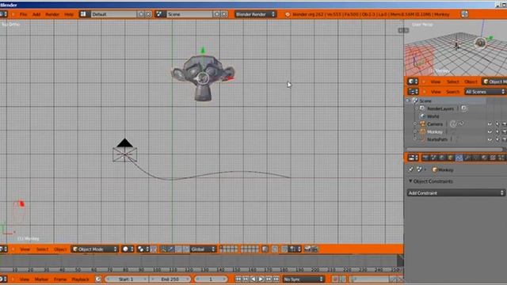This screenshot has height=285, width=507.
Task: Add new screen layout next to Default
Action: (x=141, y=14)
